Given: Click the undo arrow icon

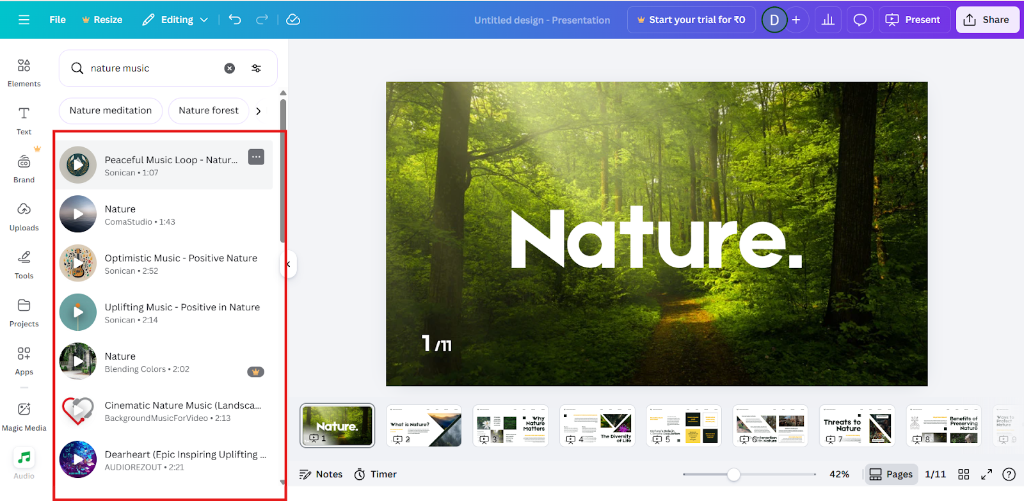Looking at the screenshot, I should coord(235,20).
